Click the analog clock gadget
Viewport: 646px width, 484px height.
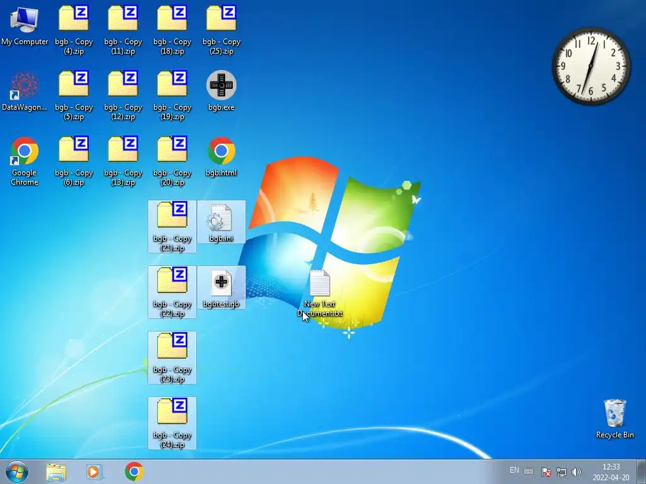(591, 66)
